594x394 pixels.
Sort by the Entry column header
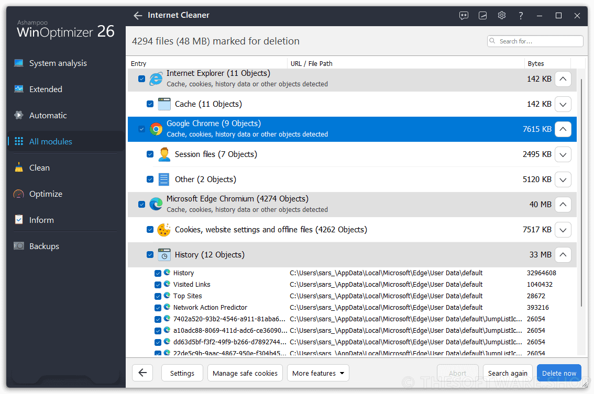pos(207,63)
